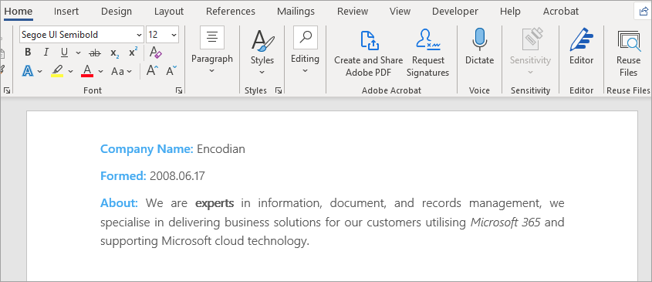The image size is (652, 282).
Task: Increase font size with A-up icon
Action: [x=153, y=71]
